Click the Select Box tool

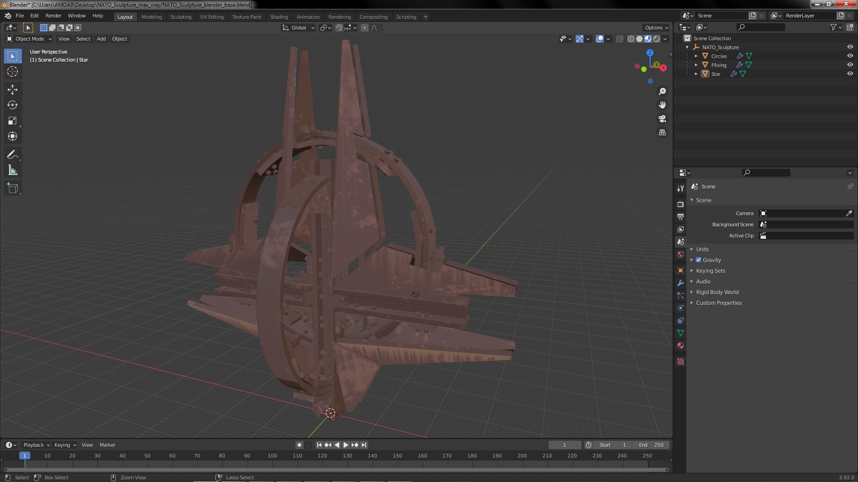(x=13, y=56)
